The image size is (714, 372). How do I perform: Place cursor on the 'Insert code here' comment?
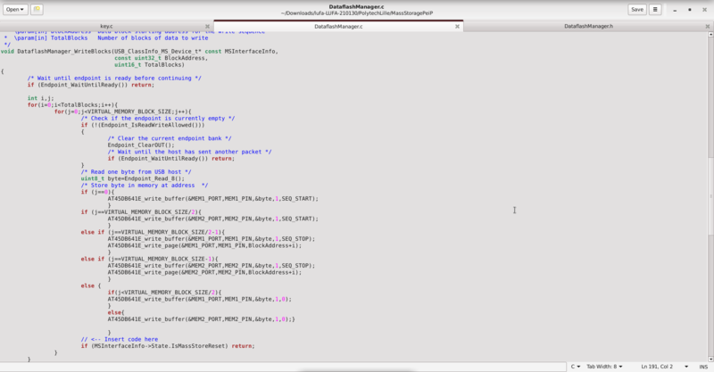click(x=125, y=339)
